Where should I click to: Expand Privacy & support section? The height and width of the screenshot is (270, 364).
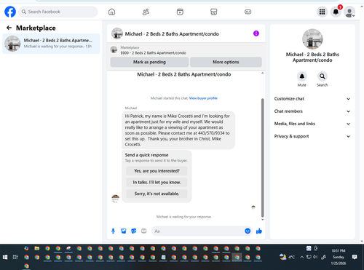(x=312, y=136)
